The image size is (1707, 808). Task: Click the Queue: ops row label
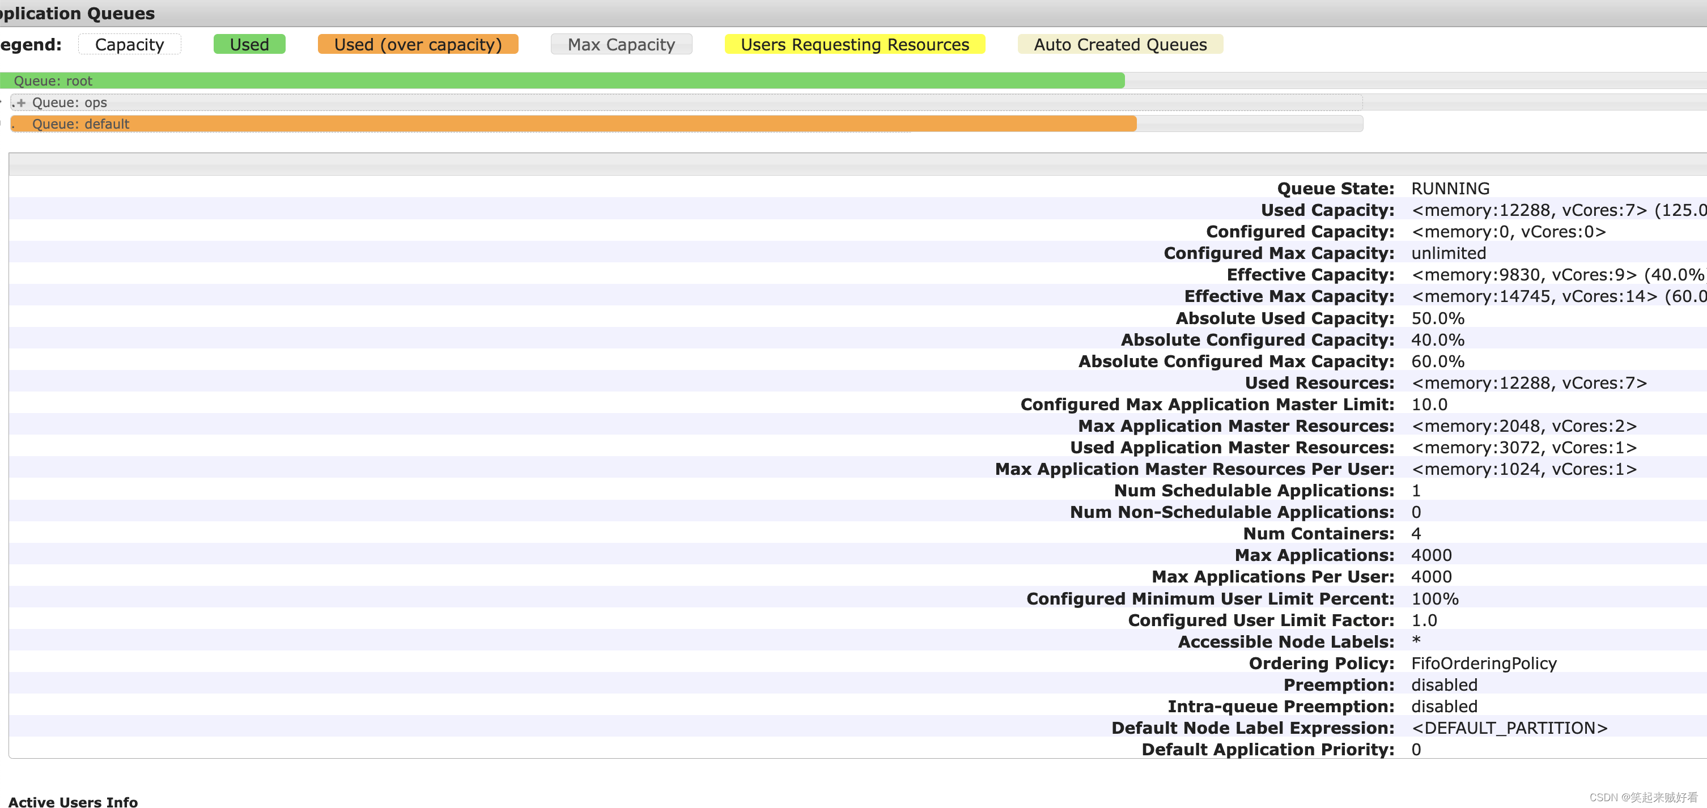tap(70, 103)
